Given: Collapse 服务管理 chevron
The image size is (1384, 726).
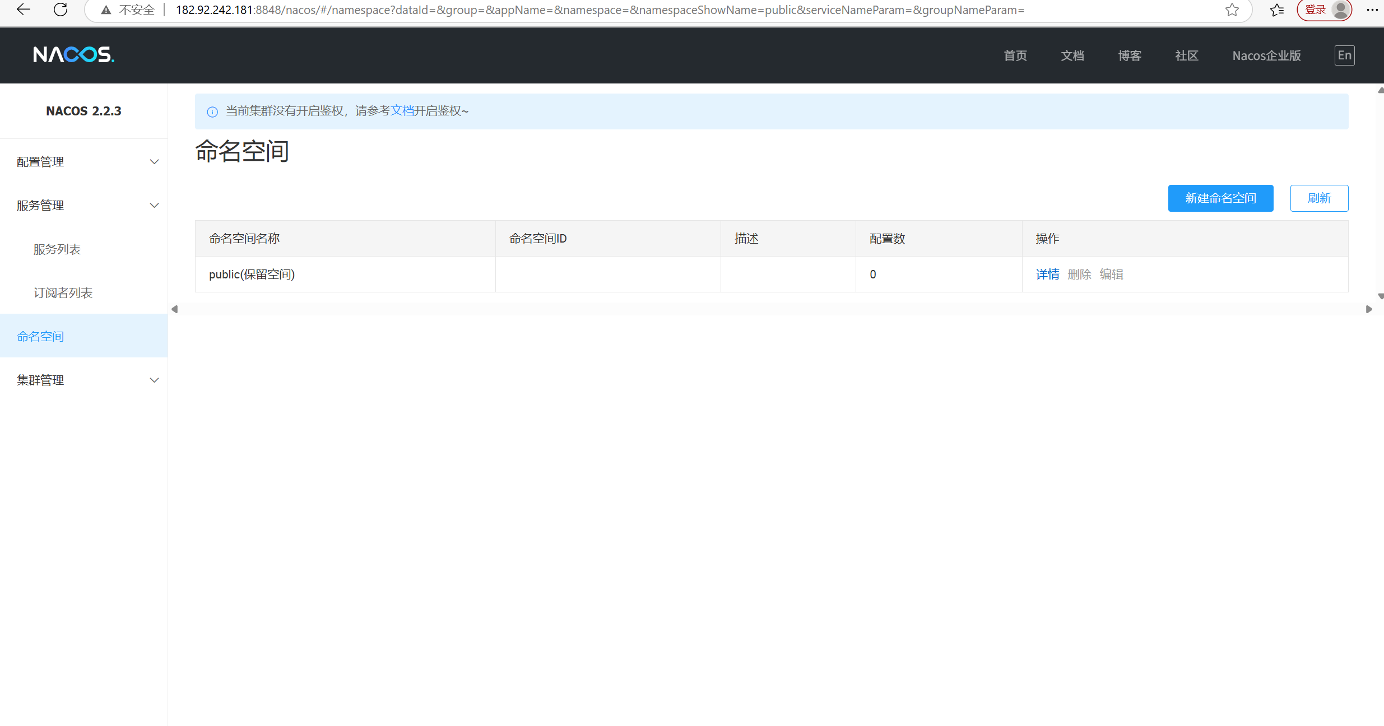Looking at the screenshot, I should pos(154,206).
